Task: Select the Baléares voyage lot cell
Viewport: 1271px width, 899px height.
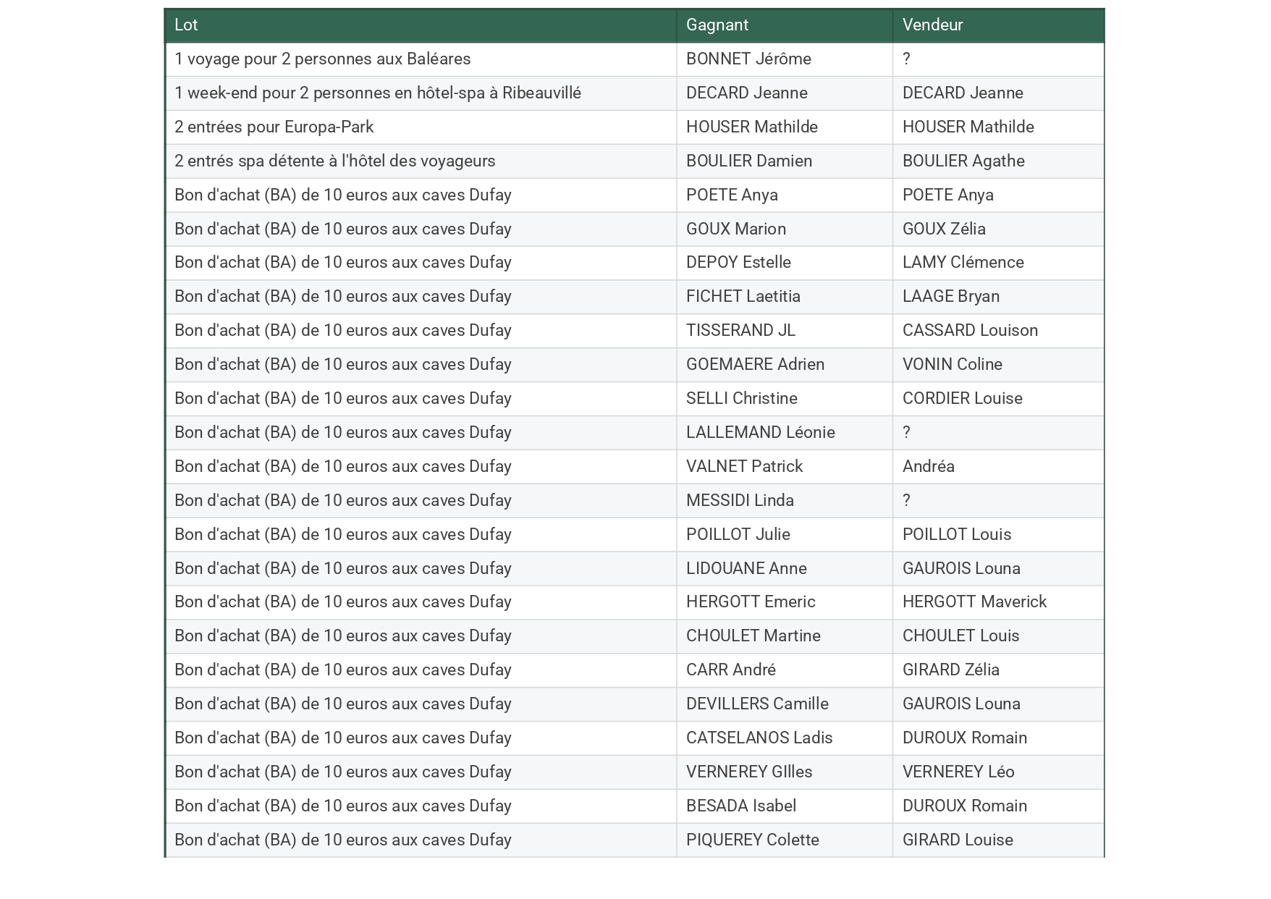Action: point(322,59)
